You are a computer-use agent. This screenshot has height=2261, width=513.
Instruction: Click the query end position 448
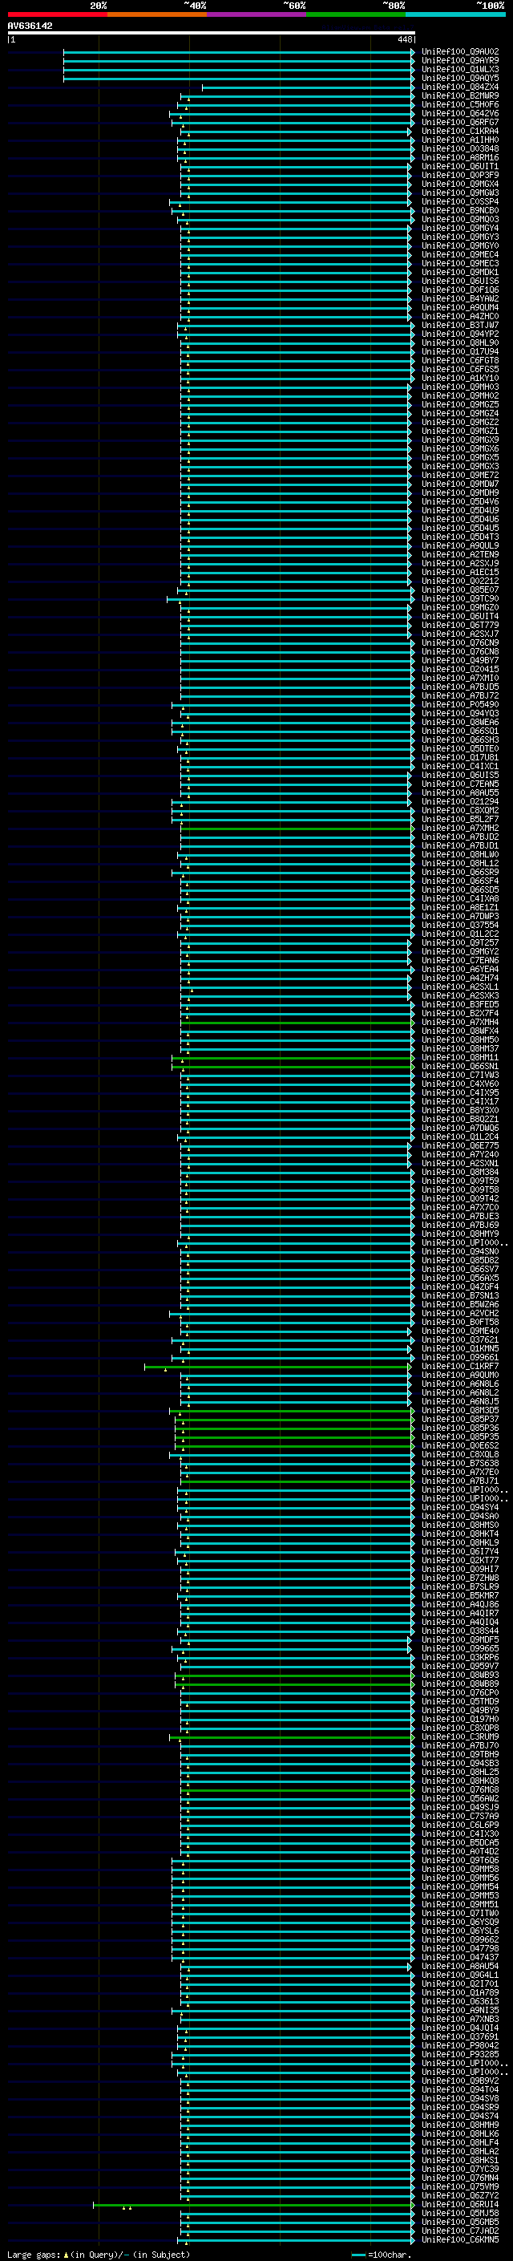(404, 39)
